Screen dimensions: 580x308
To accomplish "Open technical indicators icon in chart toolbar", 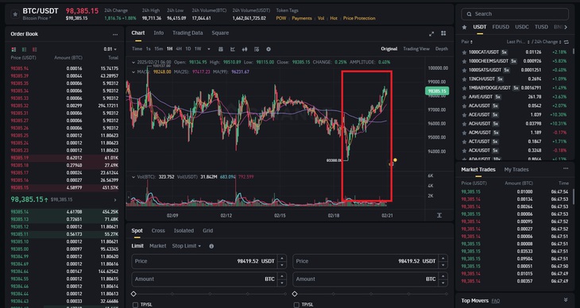I will point(232,49).
